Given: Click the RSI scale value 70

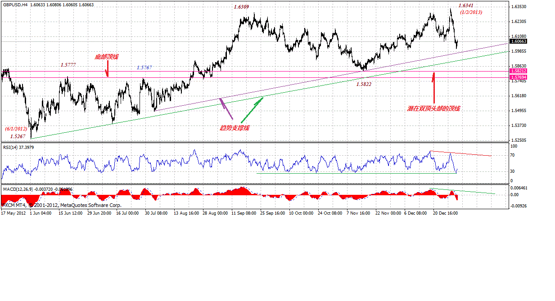Looking at the screenshot, I should (x=513, y=155).
